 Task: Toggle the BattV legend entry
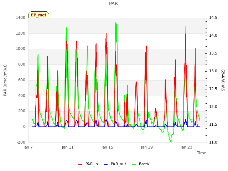pos(140,164)
